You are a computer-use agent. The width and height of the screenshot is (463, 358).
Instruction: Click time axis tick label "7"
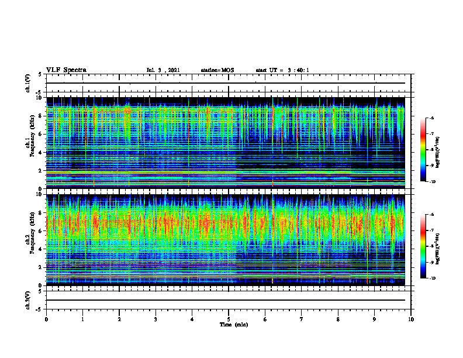click(x=302, y=319)
